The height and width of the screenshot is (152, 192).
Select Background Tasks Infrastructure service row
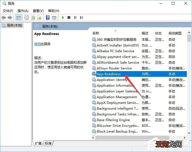(139, 114)
